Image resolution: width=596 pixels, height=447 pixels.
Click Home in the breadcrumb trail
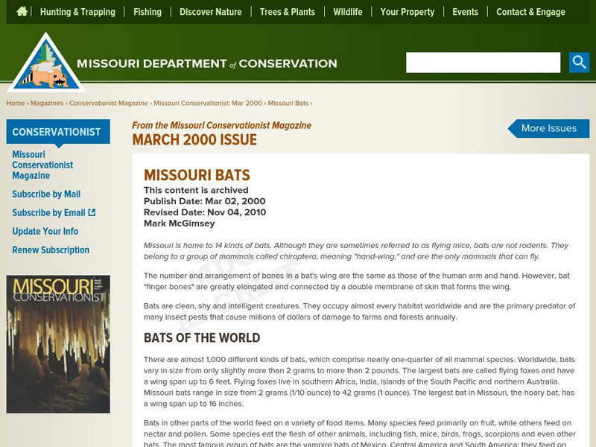pos(15,104)
